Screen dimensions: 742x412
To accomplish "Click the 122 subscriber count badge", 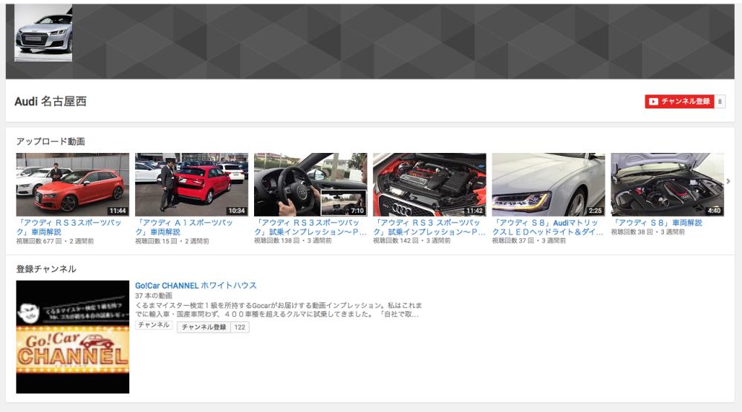I will [x=240, y=327].
